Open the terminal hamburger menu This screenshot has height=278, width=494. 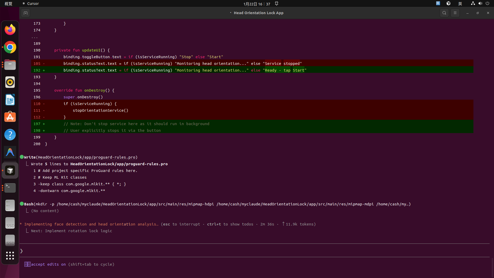pos(455,13)
